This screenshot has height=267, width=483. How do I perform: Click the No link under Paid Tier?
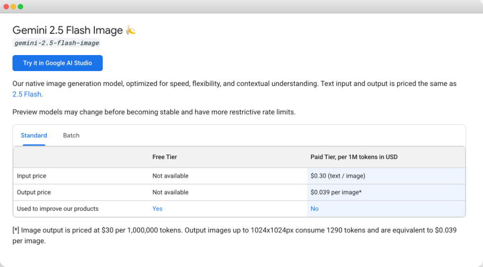(x=314, y=209)
